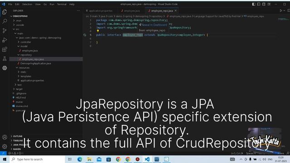Open the Search view in activity bar

coord(5,21)
